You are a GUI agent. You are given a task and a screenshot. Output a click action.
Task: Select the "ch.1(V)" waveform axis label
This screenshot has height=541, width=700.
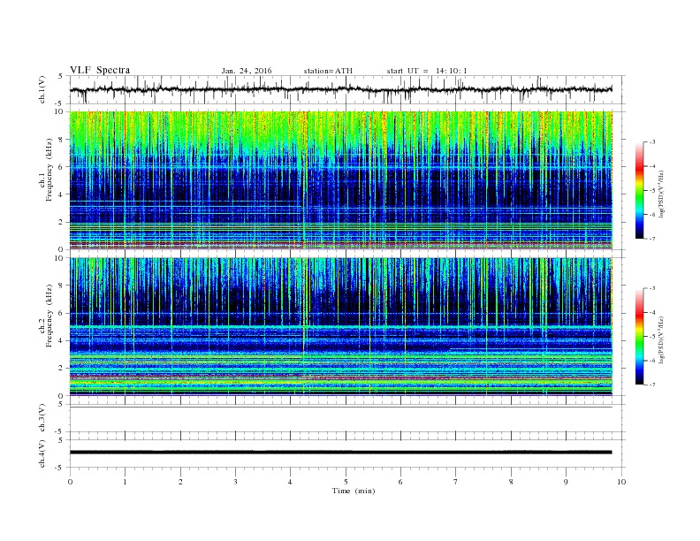pyautogui.click(x=42, y=89)
